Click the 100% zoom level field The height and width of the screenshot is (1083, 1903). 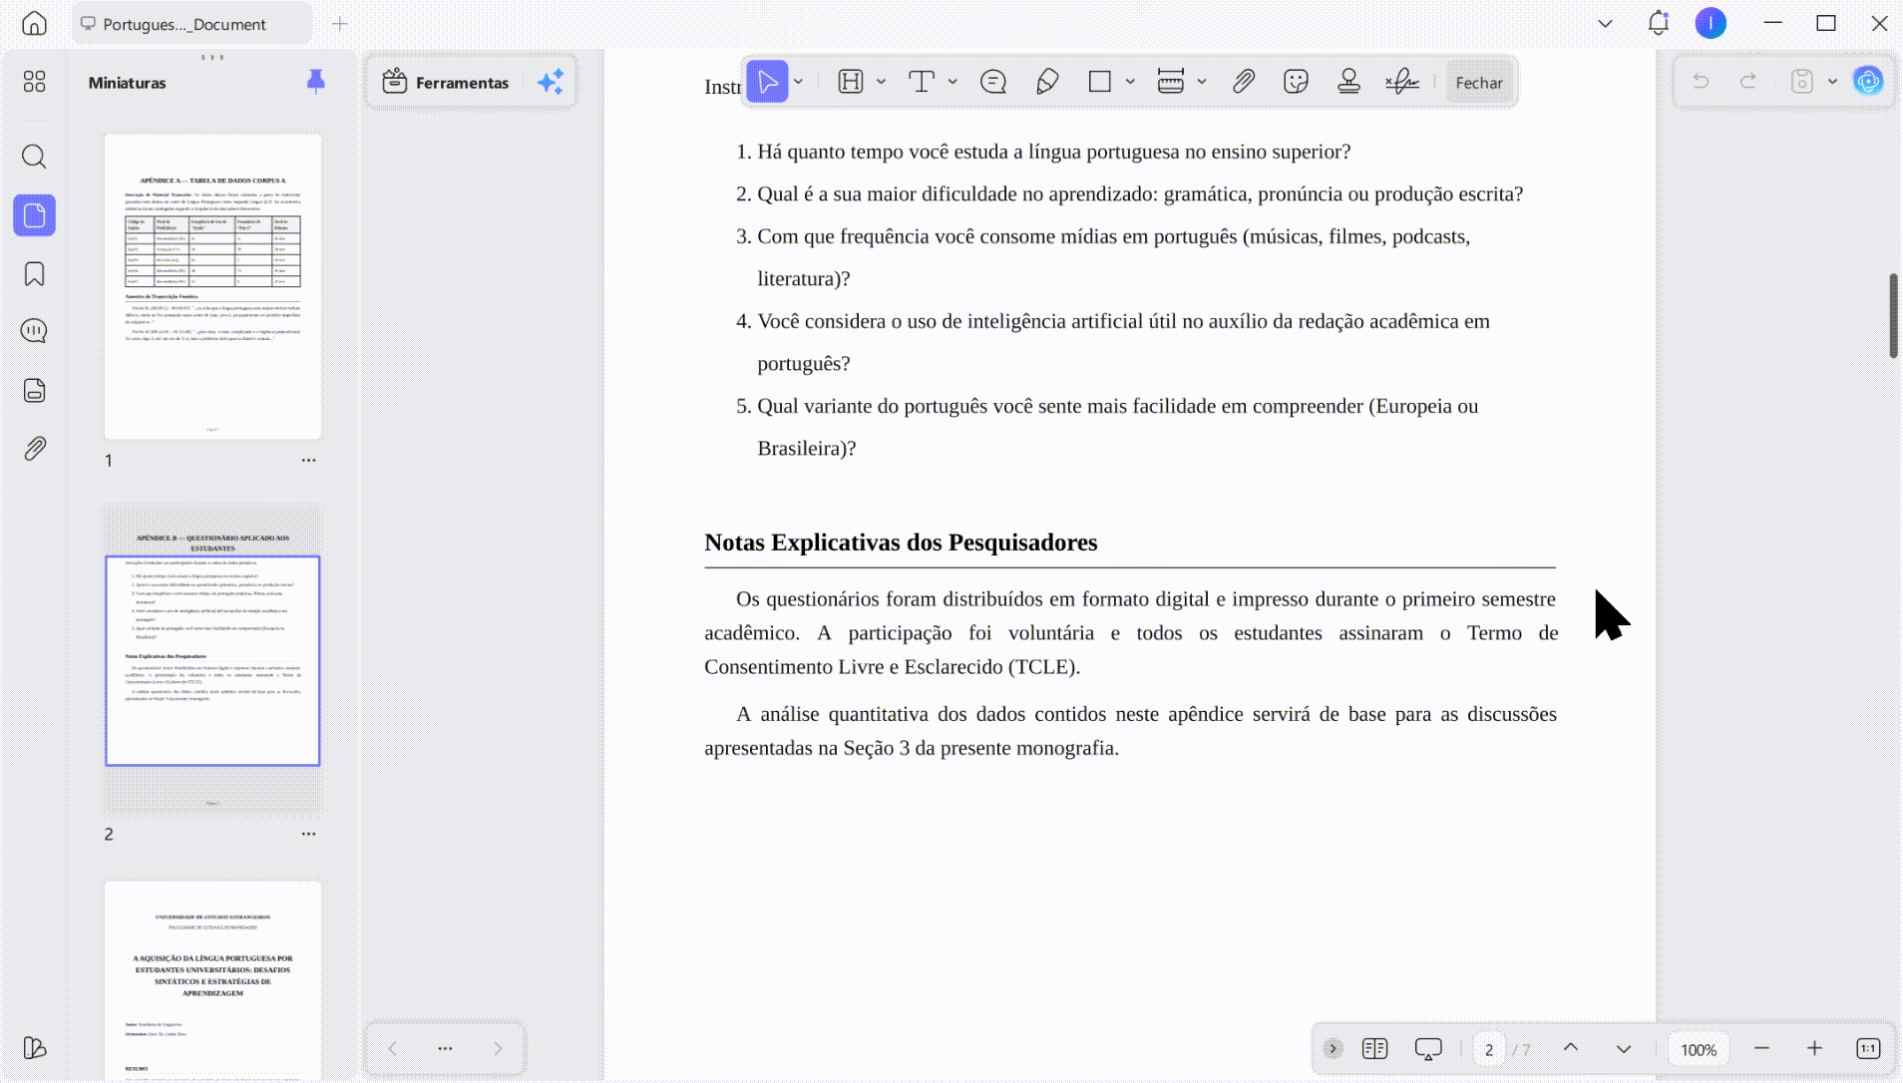point(1699,1049)
